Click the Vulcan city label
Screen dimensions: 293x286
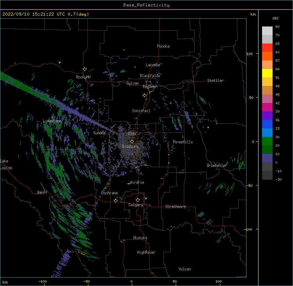pyautogui.click(x=185, y=269)
